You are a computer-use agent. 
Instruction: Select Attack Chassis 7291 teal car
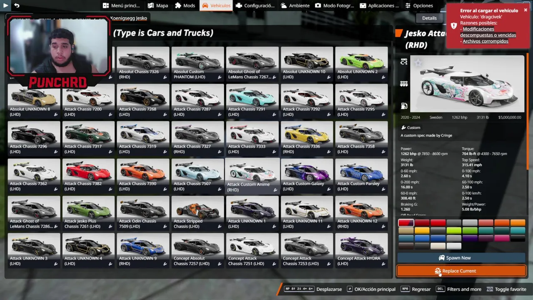252,101
